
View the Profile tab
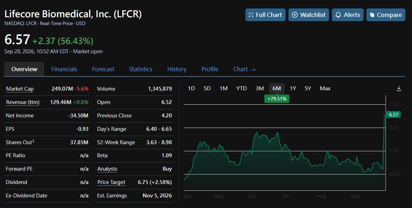210,69
